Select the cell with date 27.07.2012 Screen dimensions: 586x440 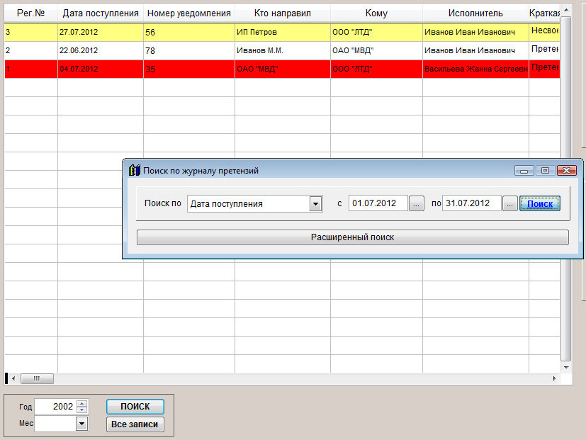101,32
